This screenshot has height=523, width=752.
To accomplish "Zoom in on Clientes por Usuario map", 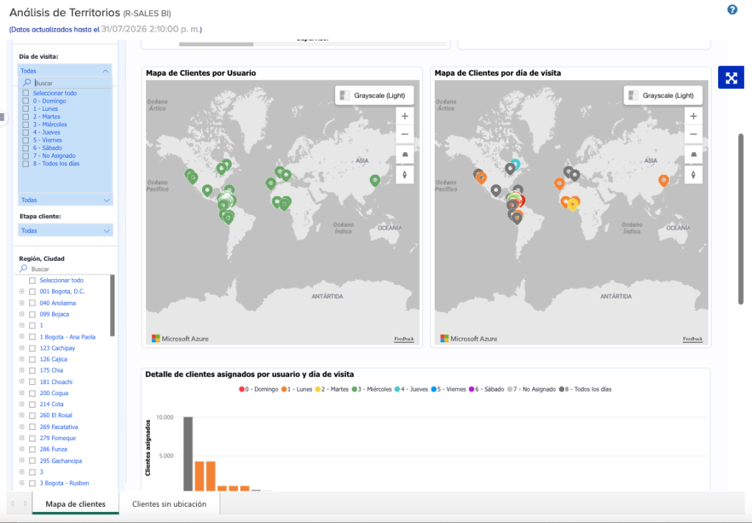I will pyautogui.click(x=405, y=116).
